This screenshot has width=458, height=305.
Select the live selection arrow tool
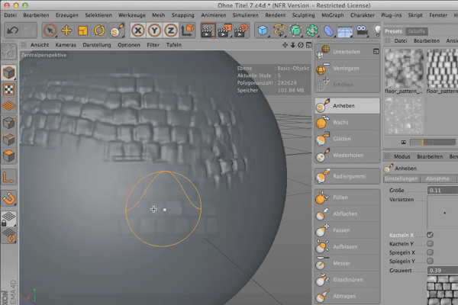pyautogui.click(x=50, y=30)
